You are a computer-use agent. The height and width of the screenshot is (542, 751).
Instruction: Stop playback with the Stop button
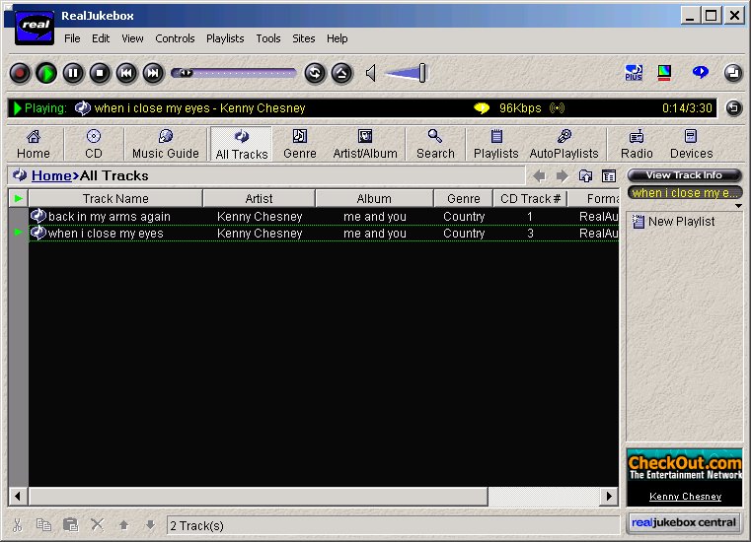pos(100,73)
